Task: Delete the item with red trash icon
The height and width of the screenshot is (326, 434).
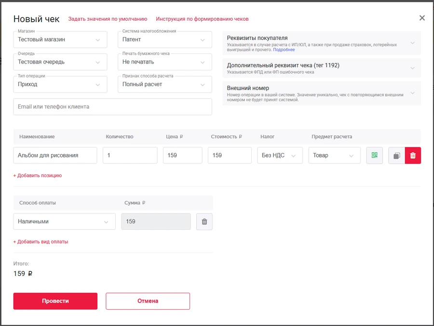Action: tap(413, 156)
